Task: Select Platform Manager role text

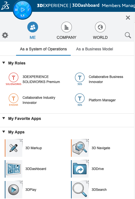Action: [x=102, y=100]
